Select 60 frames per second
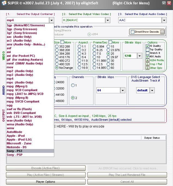This screenshot has height=186, width=173. (108, 68)
